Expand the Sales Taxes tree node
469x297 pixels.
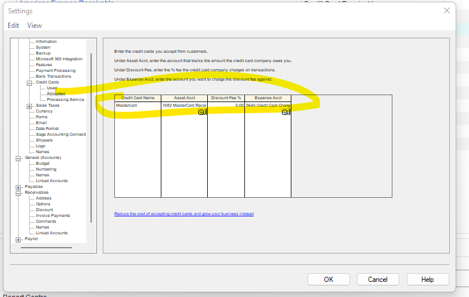pyautogui.click(x=29, y=106)
